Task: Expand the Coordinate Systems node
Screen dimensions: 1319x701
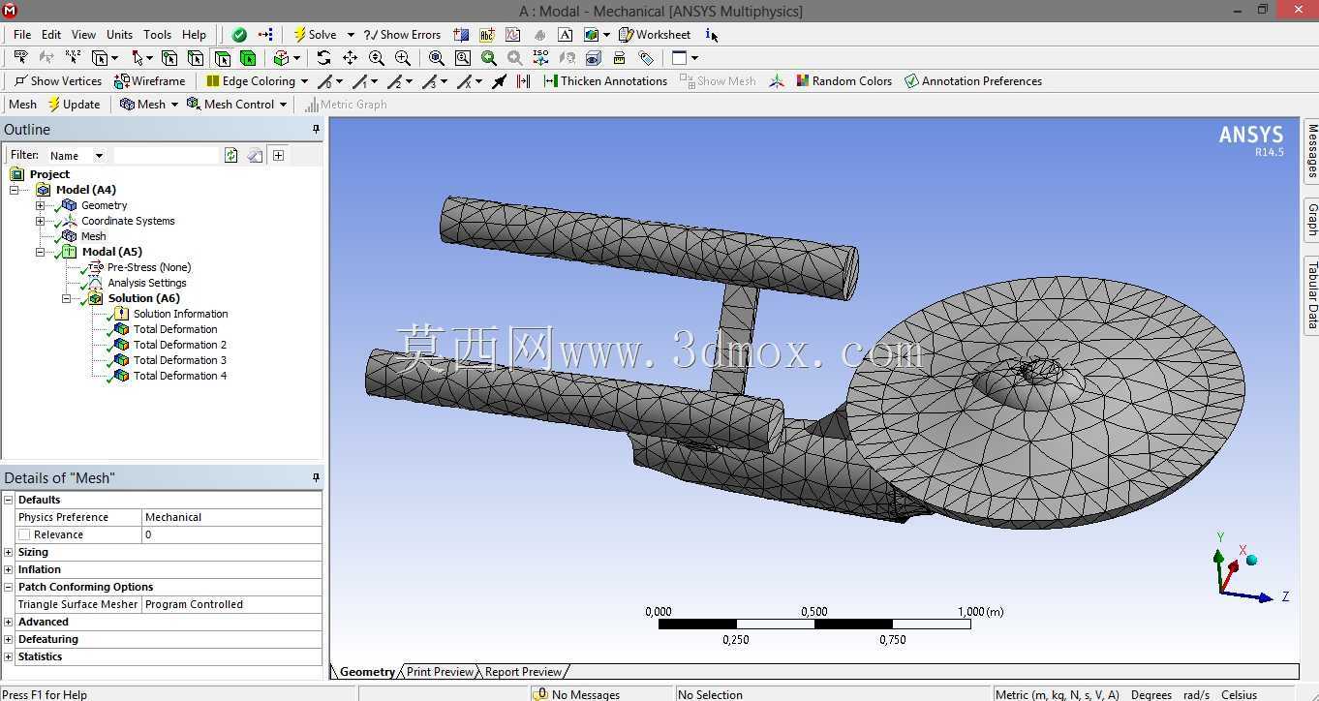Action: [40, 221]
